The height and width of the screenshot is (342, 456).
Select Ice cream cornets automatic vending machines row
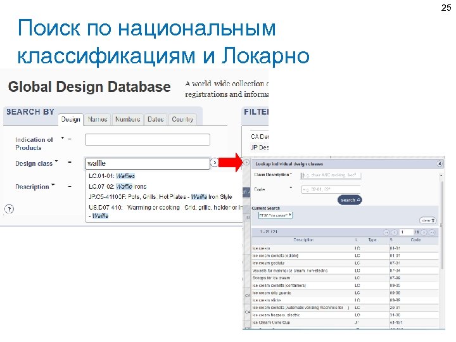click(345, 308)
